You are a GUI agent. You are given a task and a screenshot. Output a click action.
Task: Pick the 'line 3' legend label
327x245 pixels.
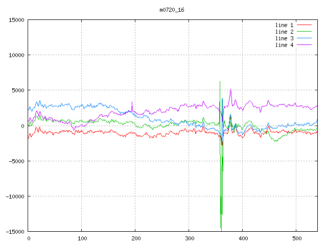(285, 38)
